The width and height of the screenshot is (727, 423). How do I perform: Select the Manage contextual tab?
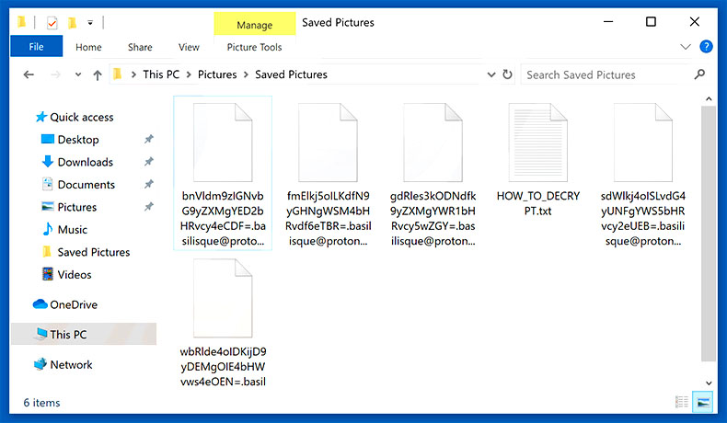point(255,24)
